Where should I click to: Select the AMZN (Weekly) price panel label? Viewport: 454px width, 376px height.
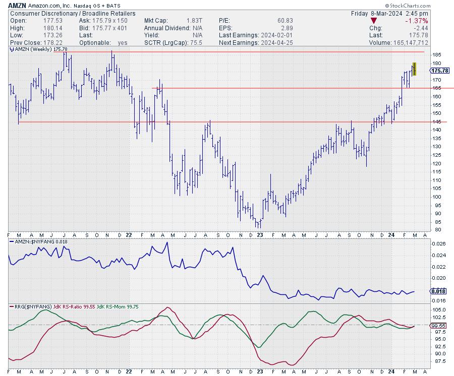[33, 49]
